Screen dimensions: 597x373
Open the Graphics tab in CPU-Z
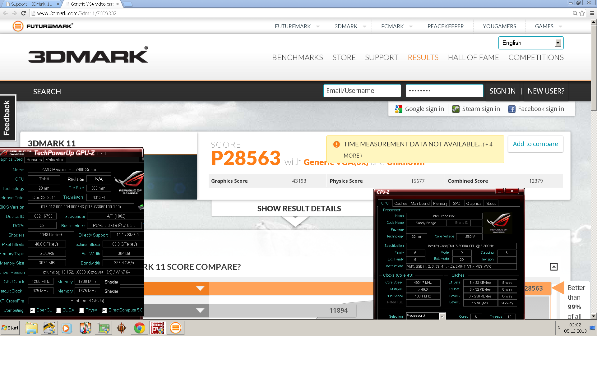[474, 203]
